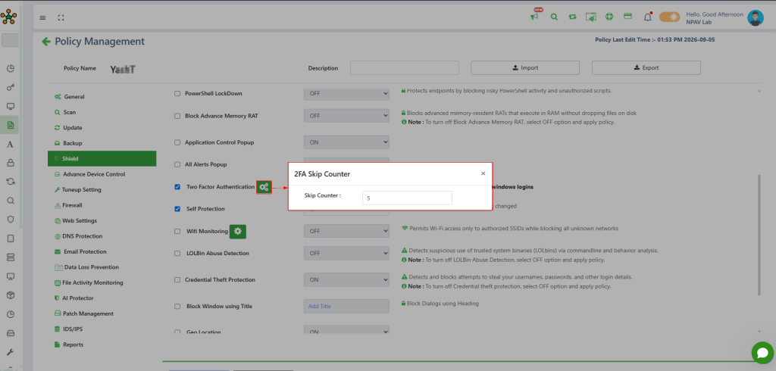Viewport: 776px width, 371px height.
Task: Check the Credential Theft Protection checkbox
Action: 177,280
